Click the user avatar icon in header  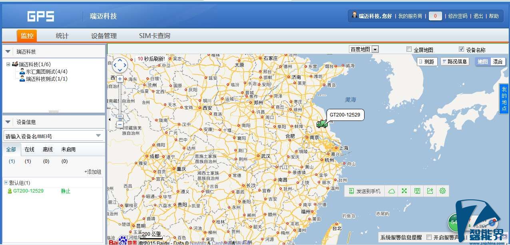(x=354, y=15)
